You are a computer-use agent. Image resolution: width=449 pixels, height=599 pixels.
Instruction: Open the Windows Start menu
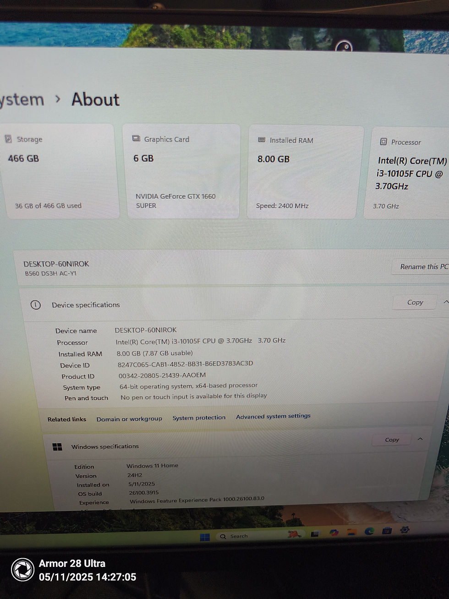pos(205,537)
